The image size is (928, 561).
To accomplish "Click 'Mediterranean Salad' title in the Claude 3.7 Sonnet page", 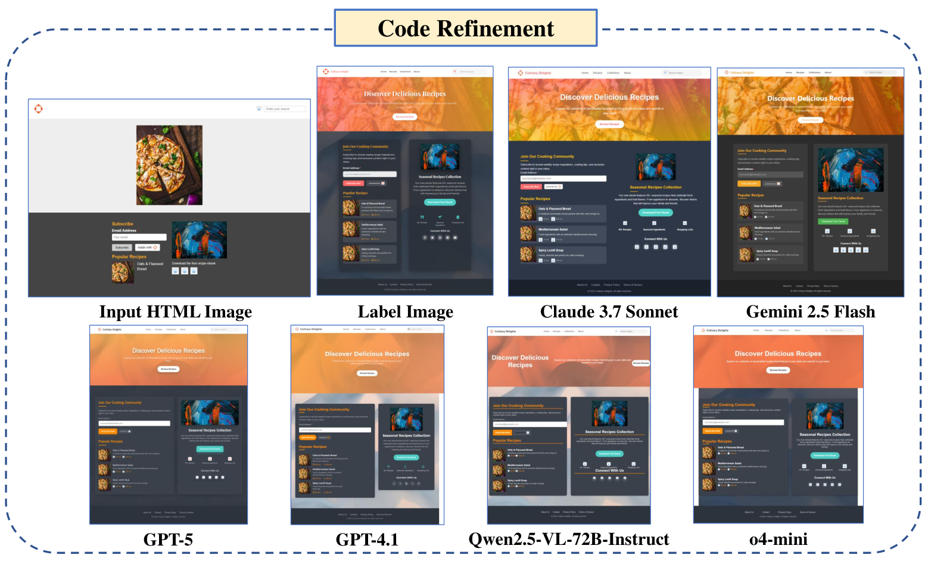I will (x=553, y=229).
